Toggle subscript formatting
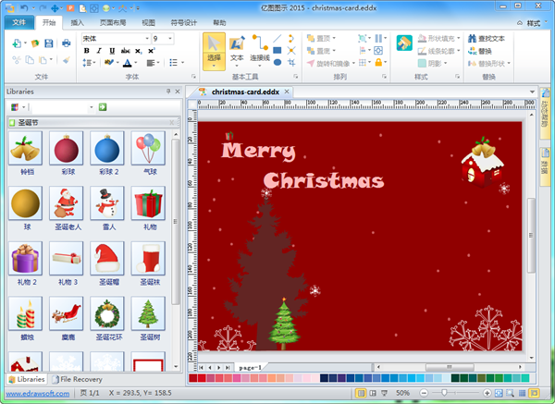 pos(139,51)
